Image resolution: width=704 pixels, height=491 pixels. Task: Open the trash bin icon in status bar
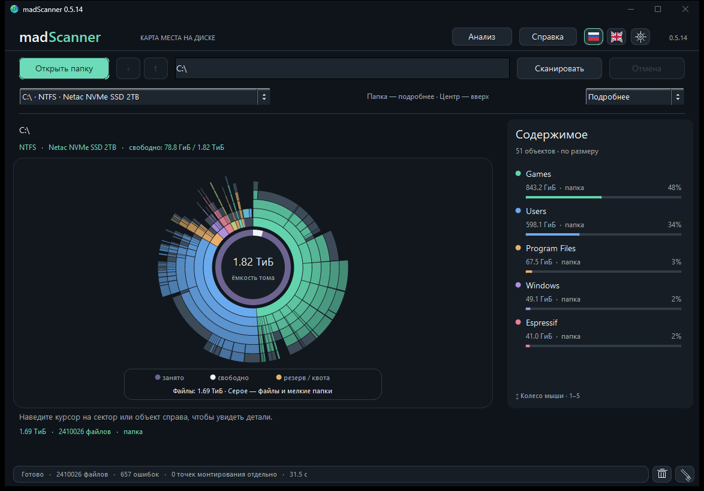tap(662, 474)
